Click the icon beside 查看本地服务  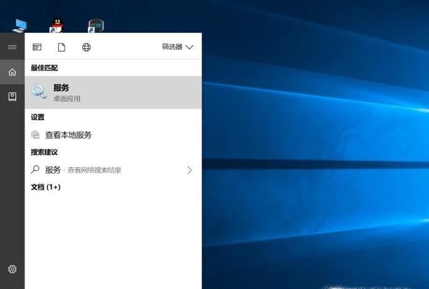[35, 134]
